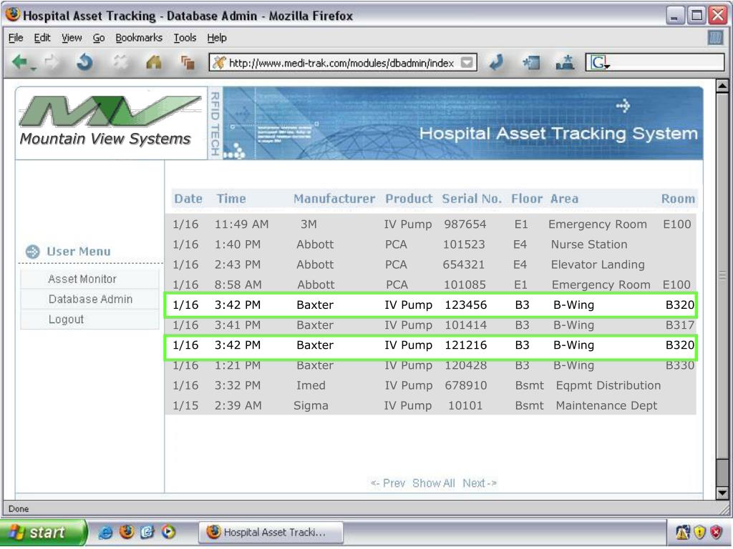Image resolution: width=733 pixels, height=549 pixels.
Task: Click 'Maintenance Dept' area cell
Action: coord(606,406)
